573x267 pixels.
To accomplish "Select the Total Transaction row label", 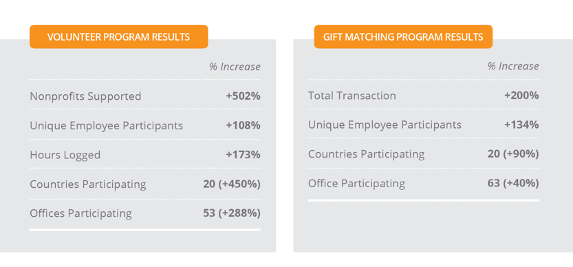I will point(352,96).
